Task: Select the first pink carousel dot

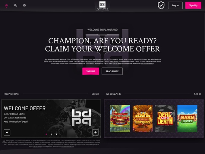Action: pos(46,134)
